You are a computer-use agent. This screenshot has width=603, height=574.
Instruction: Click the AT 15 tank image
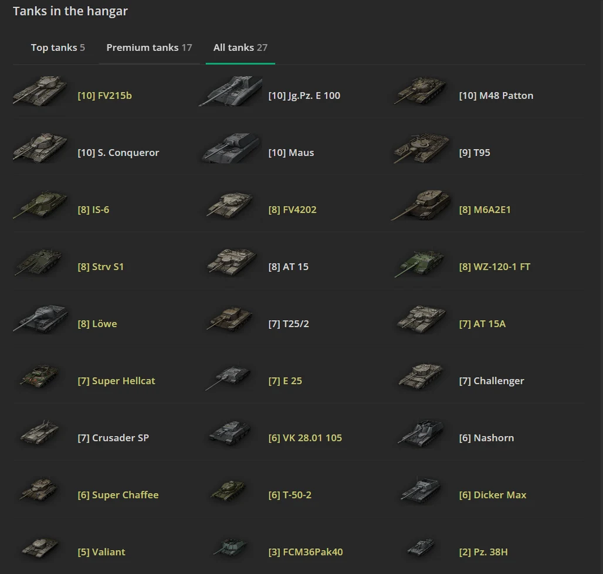[232, 262]
